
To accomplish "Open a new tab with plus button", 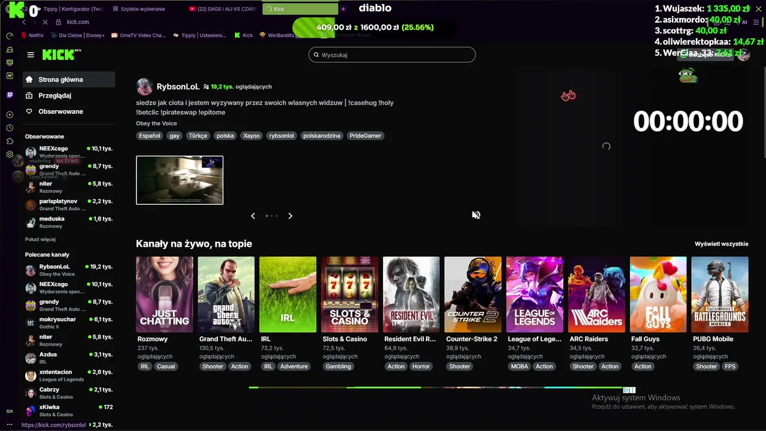I will tap(343, 9).
